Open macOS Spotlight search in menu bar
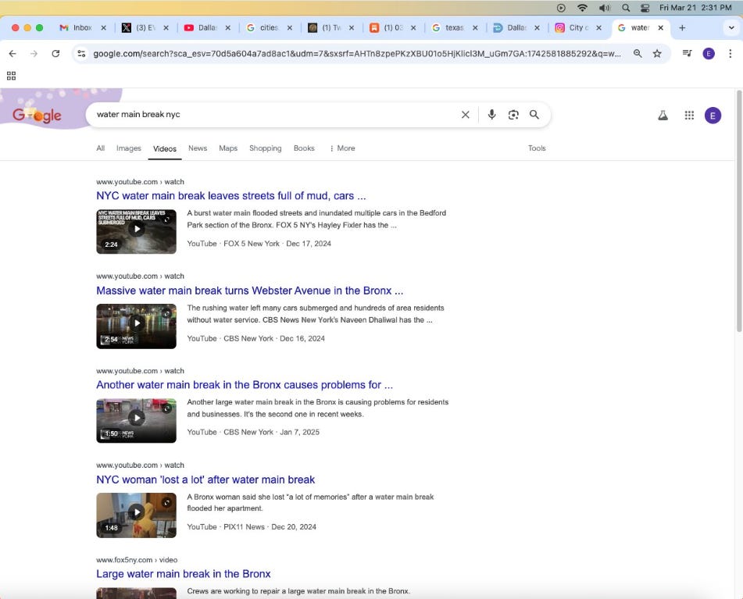743x599 pixels. click(626, 8)
